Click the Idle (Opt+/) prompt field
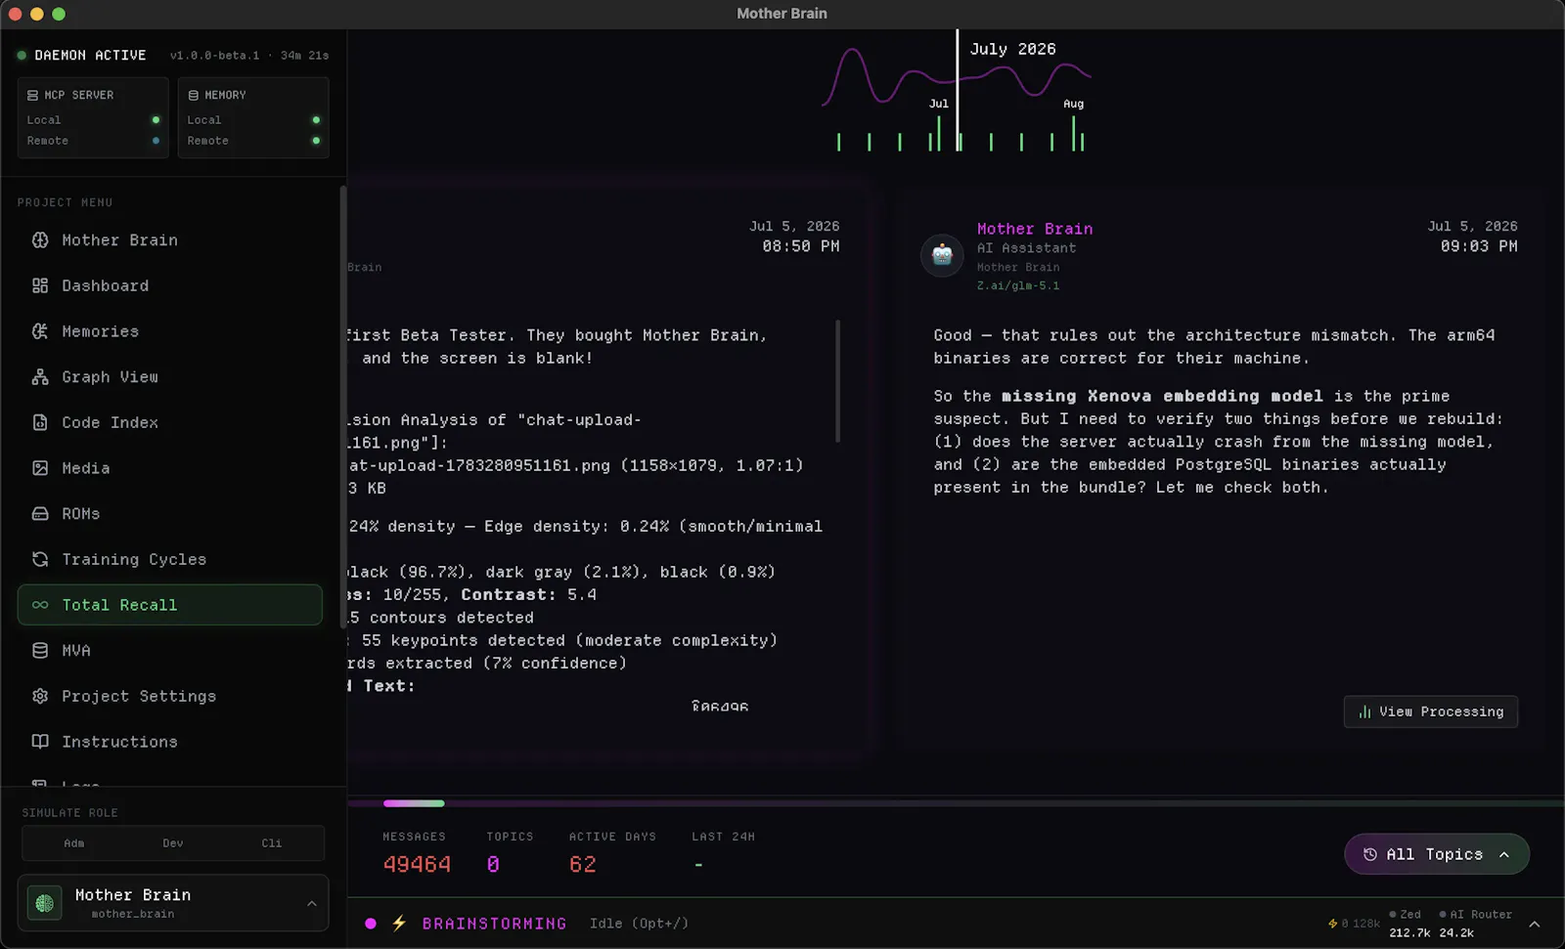 (x=640, y=924)
